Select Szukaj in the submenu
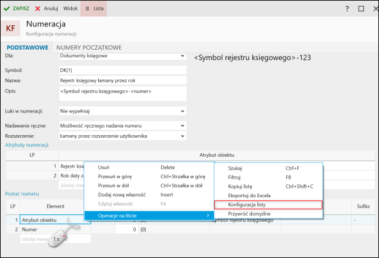 pyautogui.click(x=268, y=168)
